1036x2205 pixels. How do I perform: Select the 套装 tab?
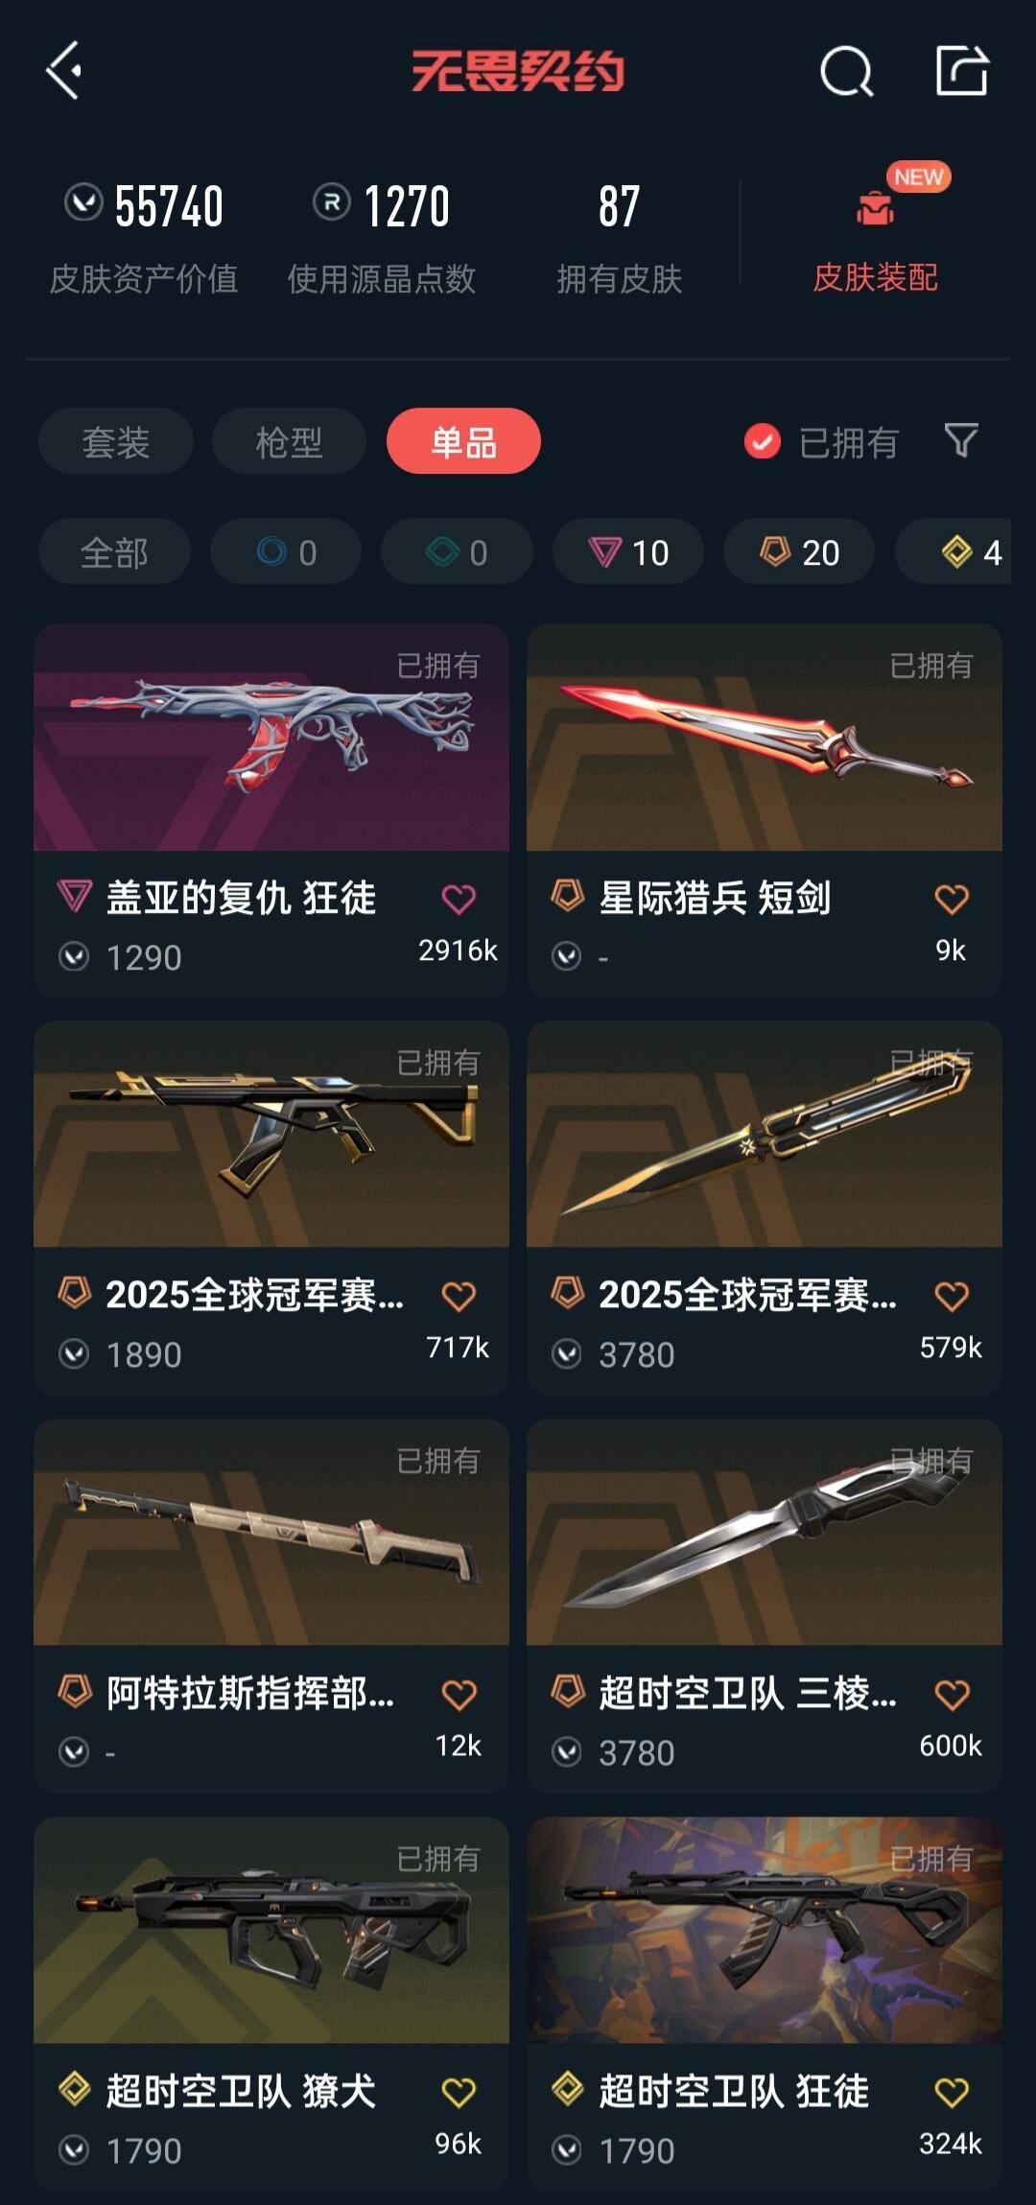pos(116,441)
